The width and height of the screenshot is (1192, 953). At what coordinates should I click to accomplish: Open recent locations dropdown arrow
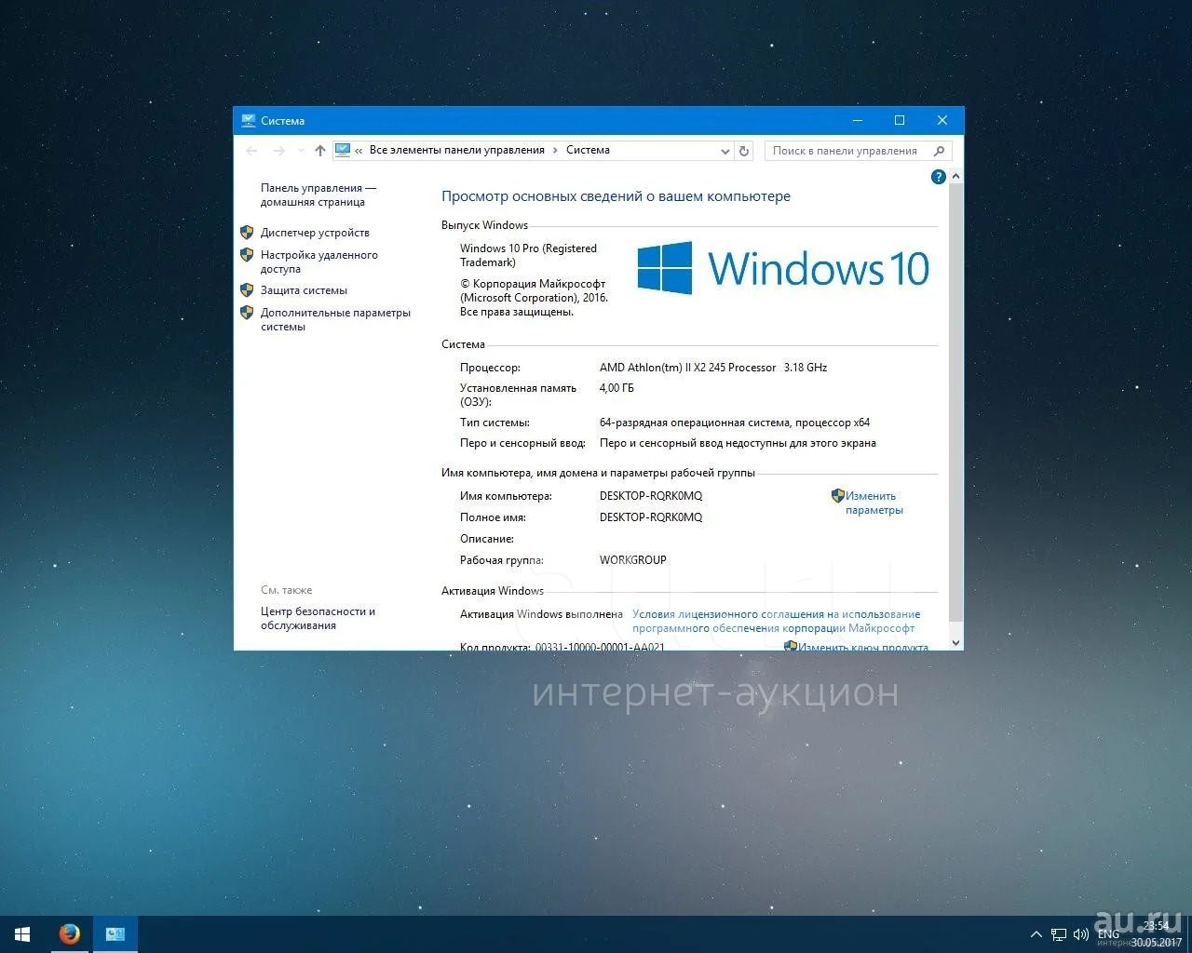click(301, 151)
